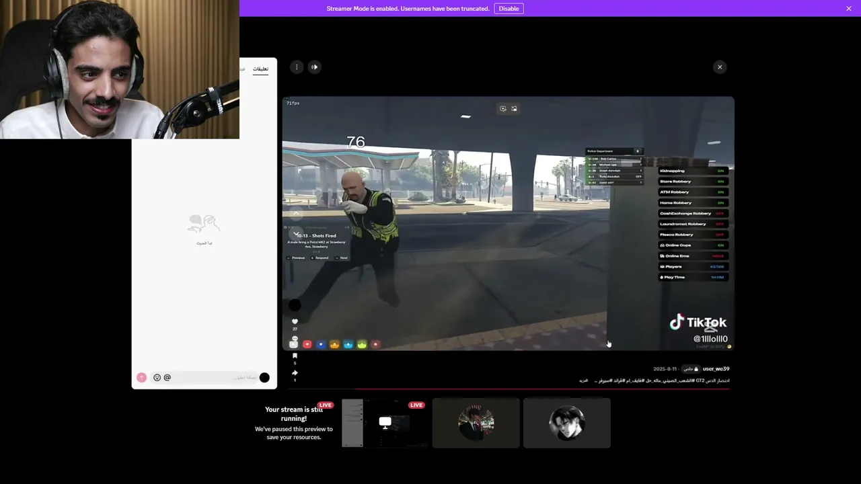This screenshot has width=861, height=484.
Task: Open the live stream preview thumbnail
Action: point(385,423)
